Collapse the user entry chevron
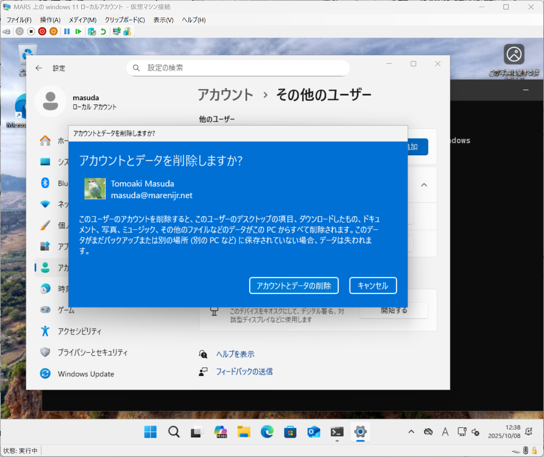544x457 pixels. 424,185
